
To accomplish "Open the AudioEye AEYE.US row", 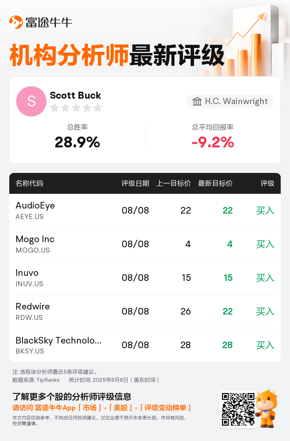I will (x=145, y=210).
